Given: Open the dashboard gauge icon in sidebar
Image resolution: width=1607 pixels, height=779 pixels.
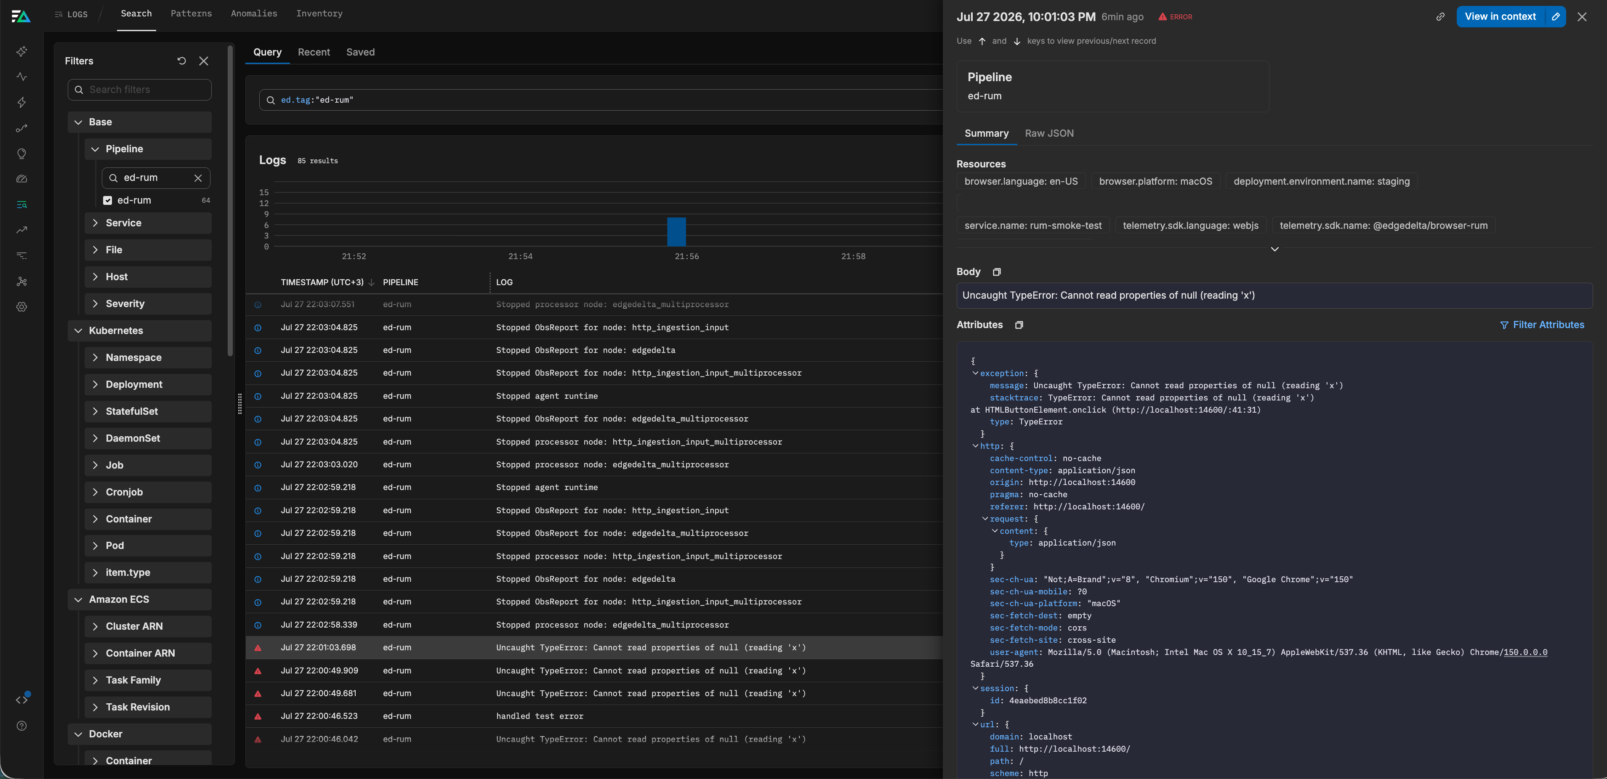Looking at the screenshot, I should click(x=22, y=179).
